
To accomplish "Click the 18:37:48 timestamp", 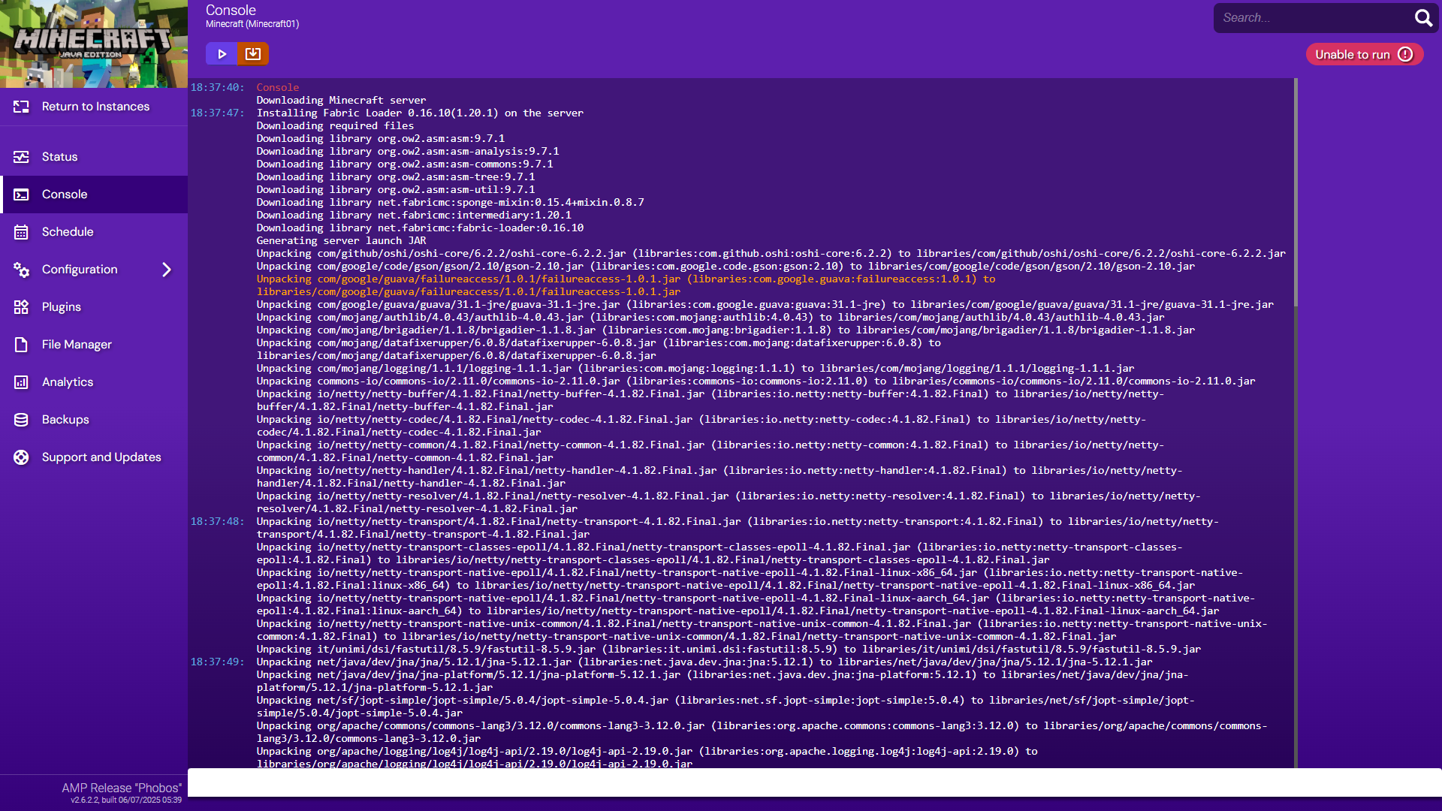I will pos(217,521).
